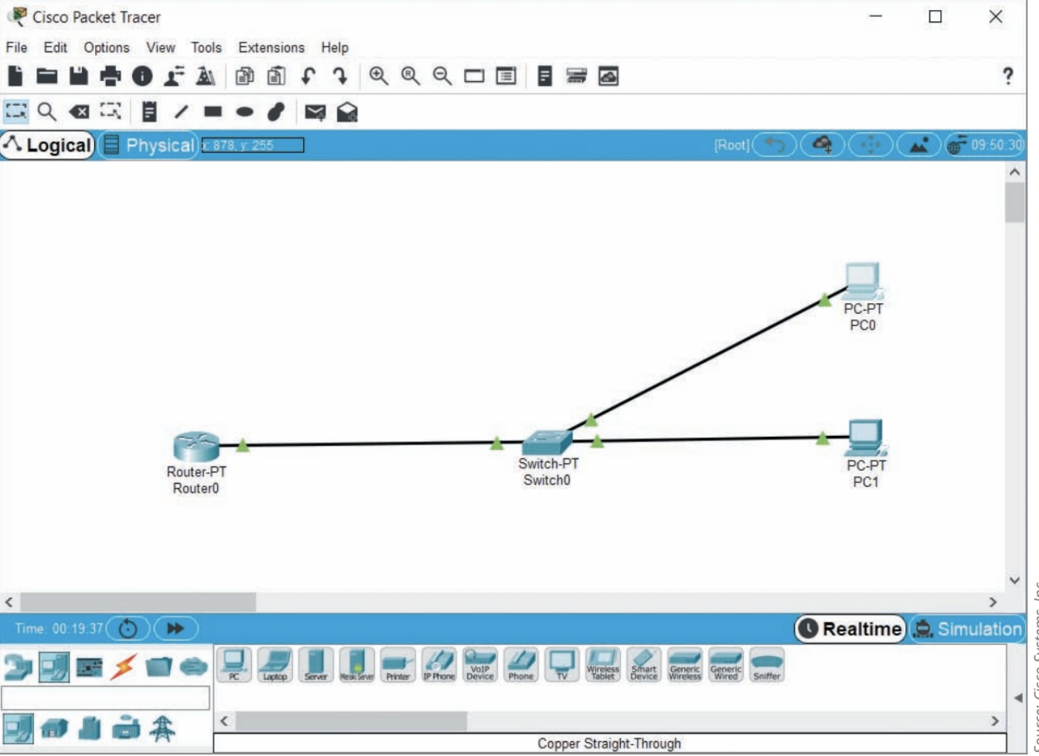
Task: Open the drawing palette rectangle icon
Action: (x=474, y=76)
